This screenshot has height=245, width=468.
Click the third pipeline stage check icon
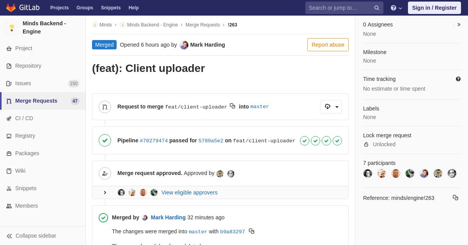coord(326,141)
